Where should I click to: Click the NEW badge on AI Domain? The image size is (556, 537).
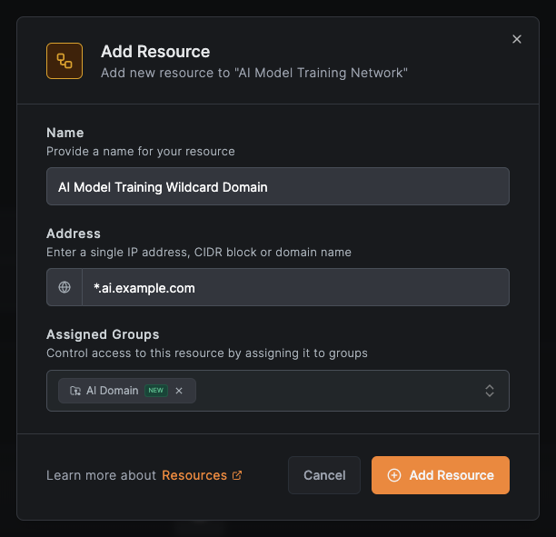(156, 391)
